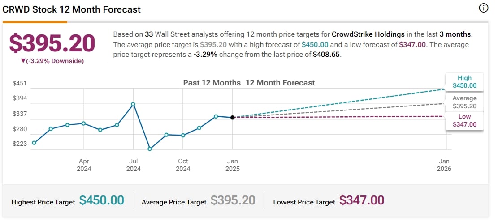This screenshot has height=221, width=498.
Task: Click the Past 12 Months chart heading
Action: (x=212, y=83)
